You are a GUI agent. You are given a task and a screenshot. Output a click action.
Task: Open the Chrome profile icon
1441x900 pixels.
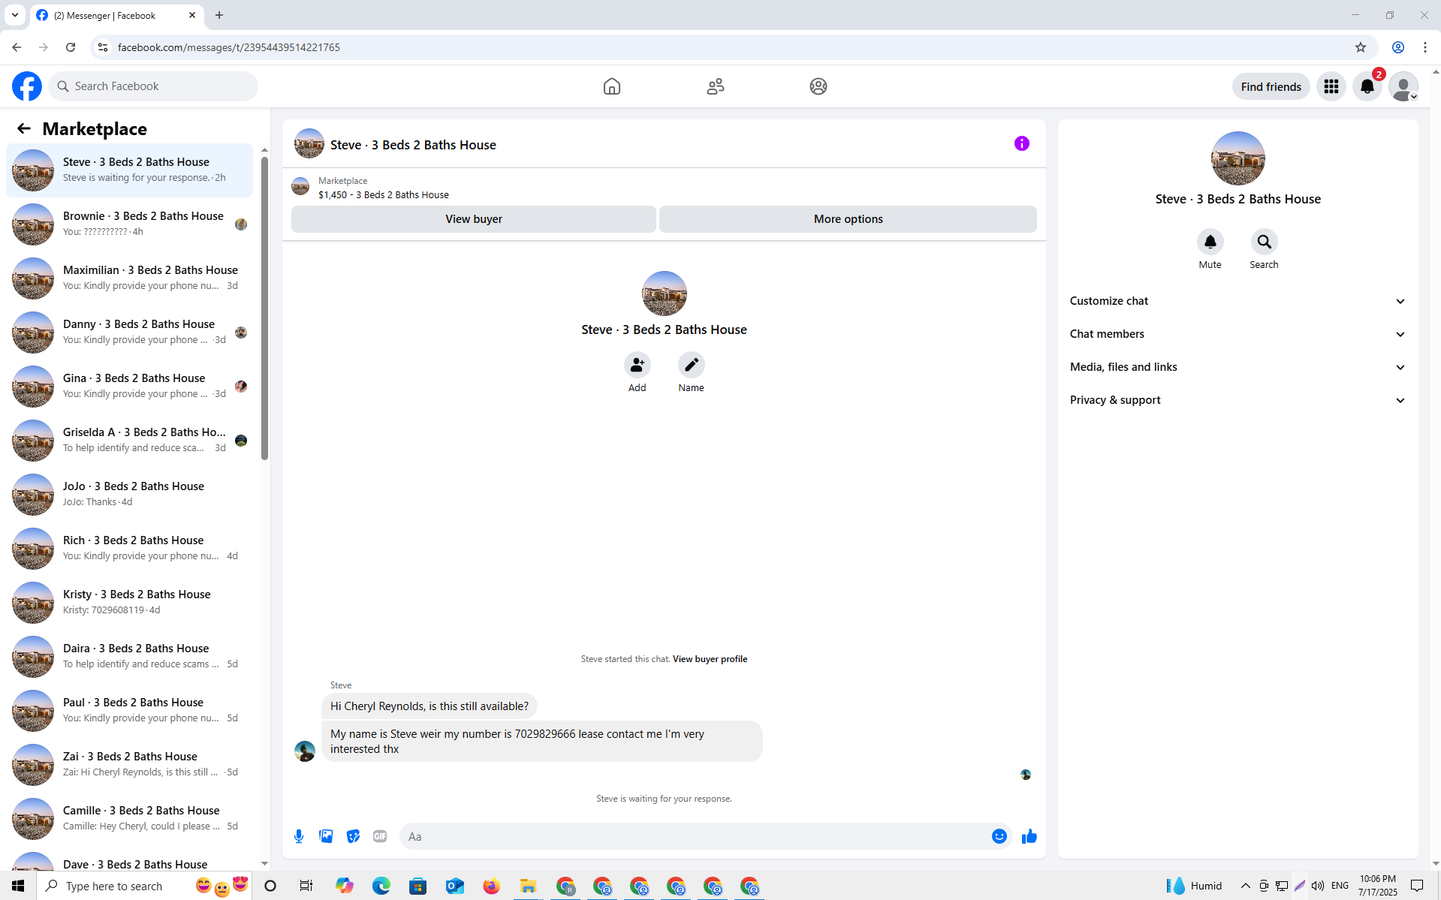(x=1398, y=47)
